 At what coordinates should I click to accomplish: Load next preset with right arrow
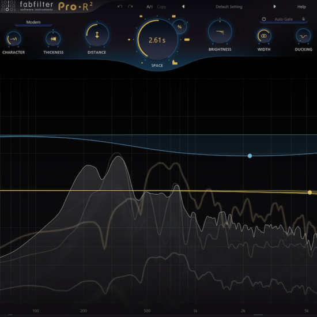tap(274, 6)
